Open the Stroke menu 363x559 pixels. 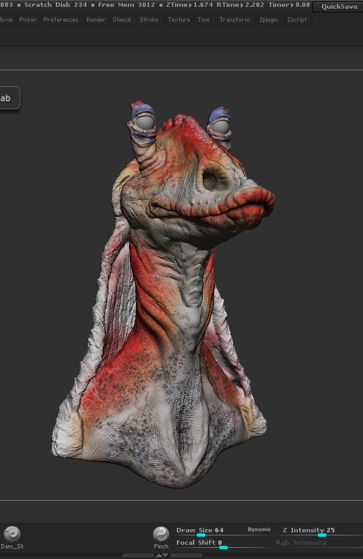(x=150, y=20)
